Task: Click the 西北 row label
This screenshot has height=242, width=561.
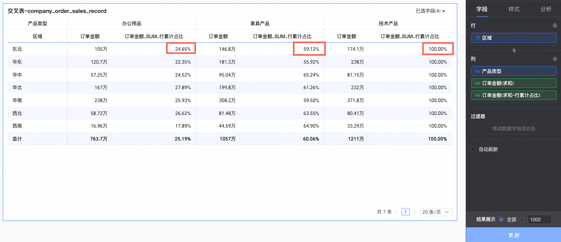Action: (x=17, y=113)
